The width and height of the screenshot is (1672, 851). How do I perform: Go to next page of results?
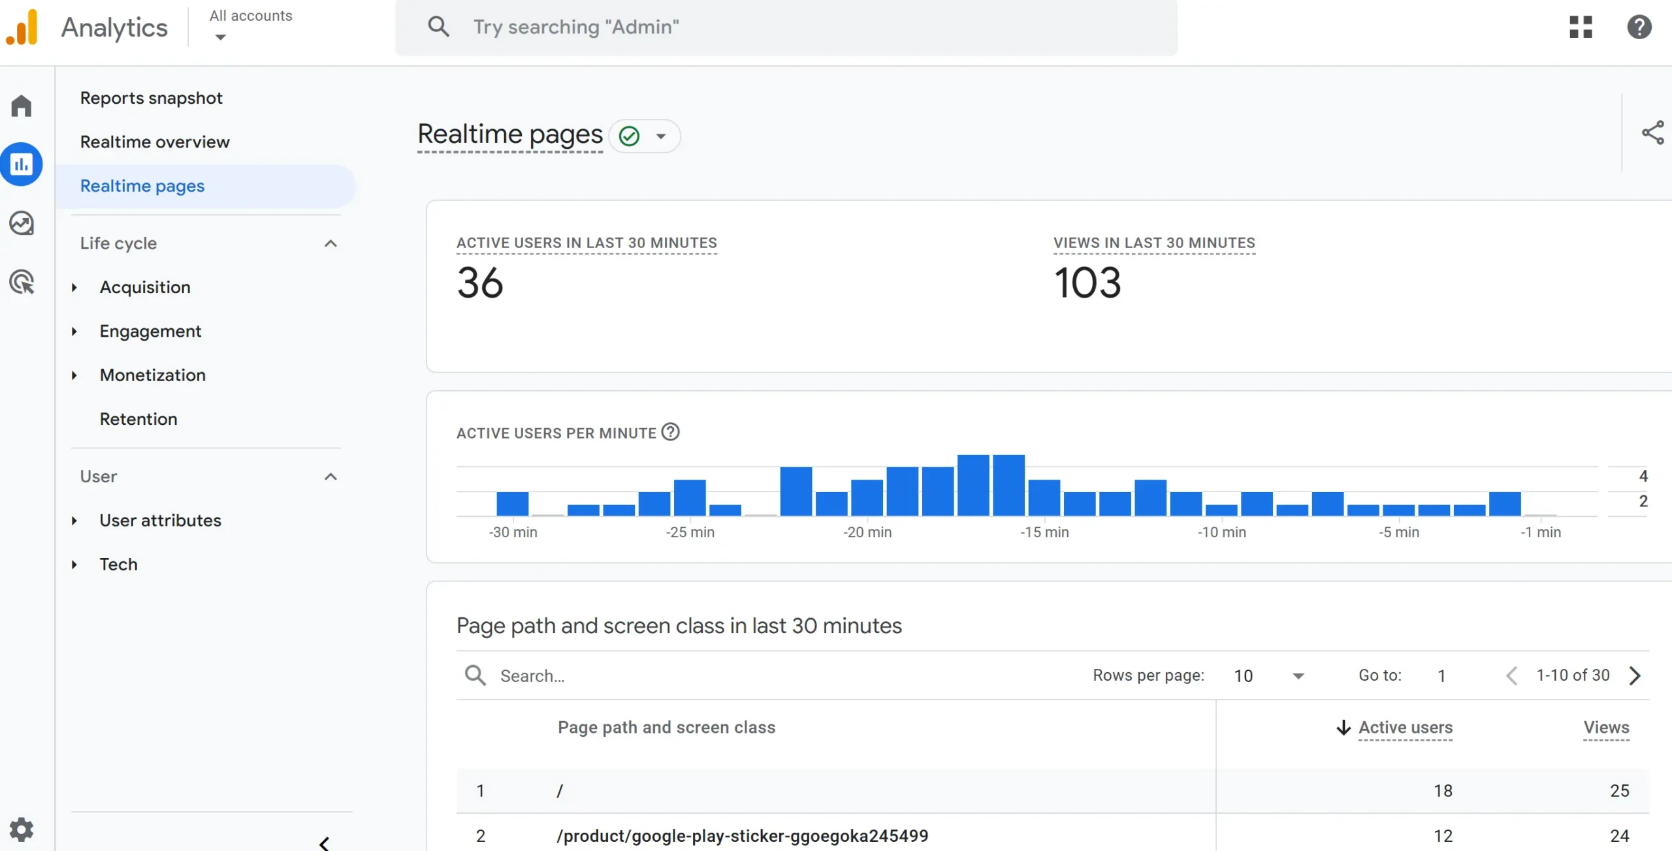(1635, 675)
